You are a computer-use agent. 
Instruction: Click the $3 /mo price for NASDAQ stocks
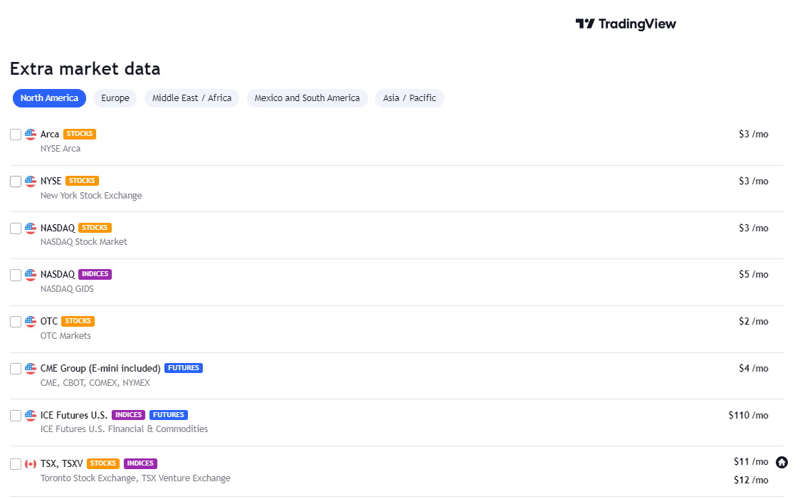point(754,228)
